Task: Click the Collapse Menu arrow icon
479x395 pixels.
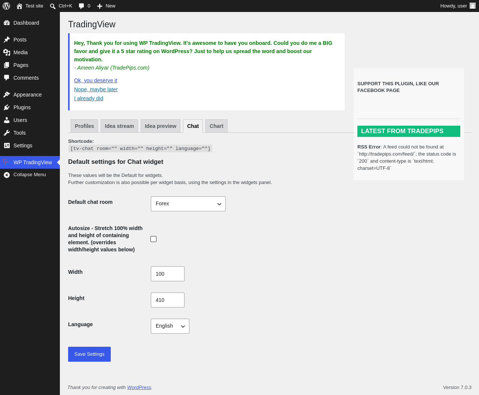Action: coord(7,175)
